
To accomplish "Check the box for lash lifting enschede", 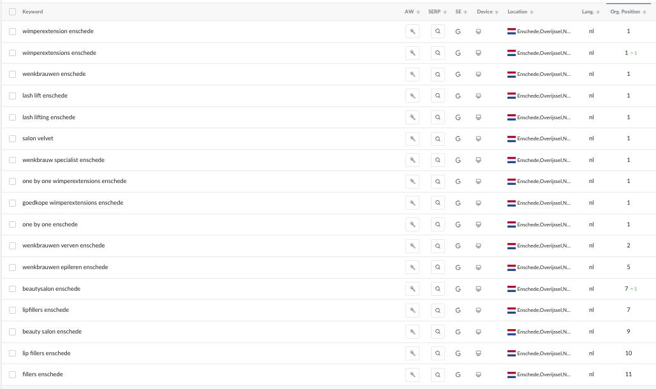I will pos(13,117).
